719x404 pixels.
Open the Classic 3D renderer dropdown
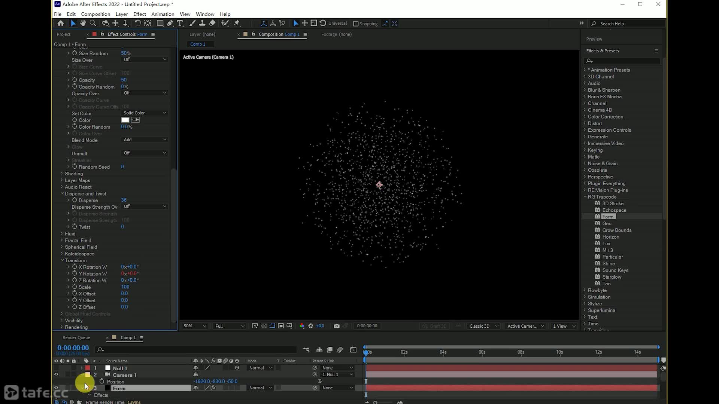[483, 326]
